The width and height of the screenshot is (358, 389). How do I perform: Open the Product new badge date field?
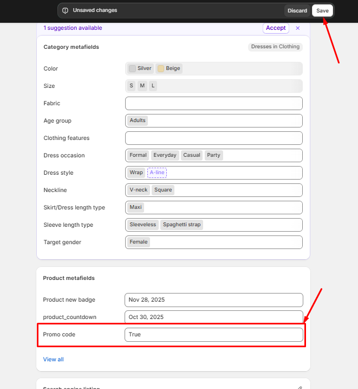(213, 300)
